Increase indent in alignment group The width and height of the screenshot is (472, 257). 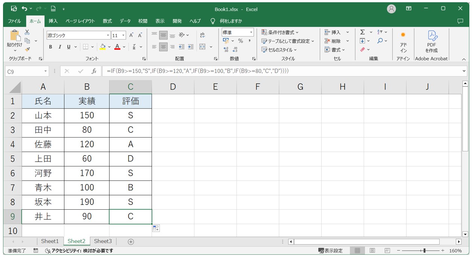click(191, 47)
